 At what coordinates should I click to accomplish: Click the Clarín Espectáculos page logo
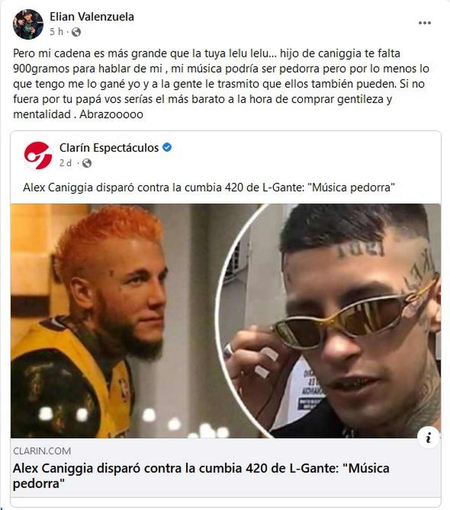click(x=38, y=156)
